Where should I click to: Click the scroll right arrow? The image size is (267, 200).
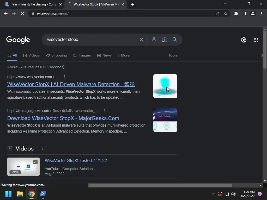click(260, 185)
